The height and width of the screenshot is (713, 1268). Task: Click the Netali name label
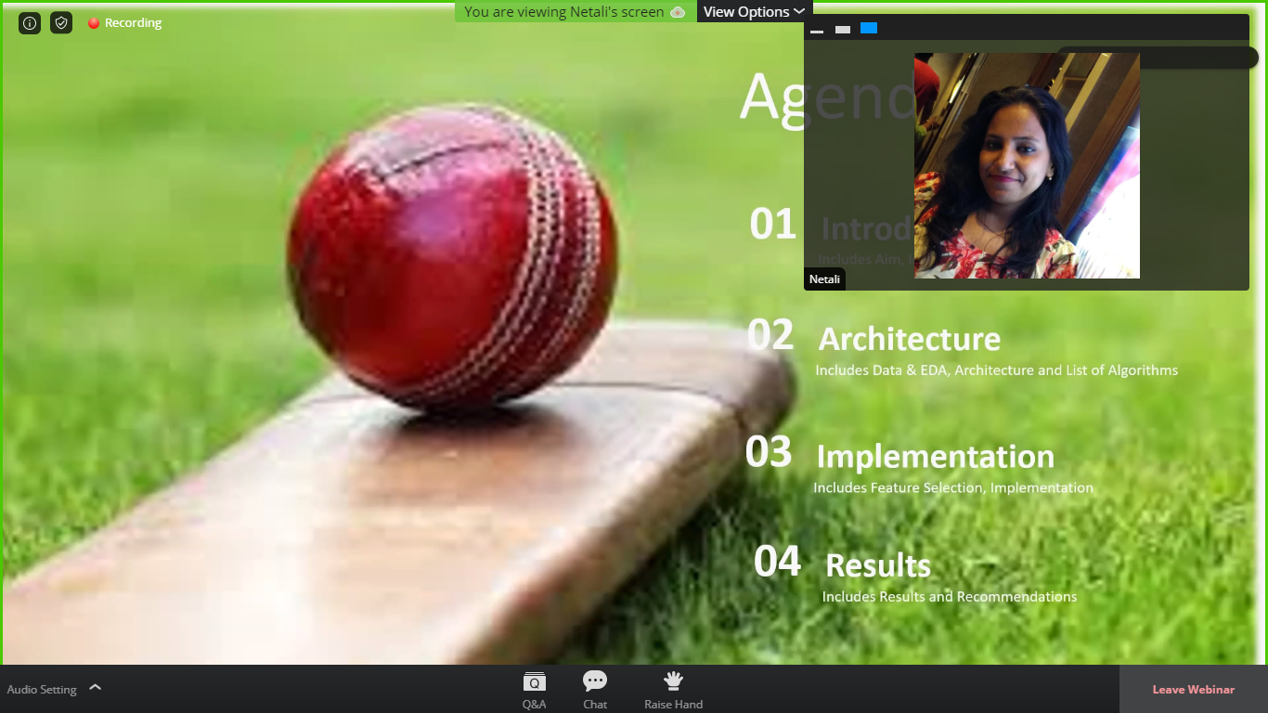point(824,279)
